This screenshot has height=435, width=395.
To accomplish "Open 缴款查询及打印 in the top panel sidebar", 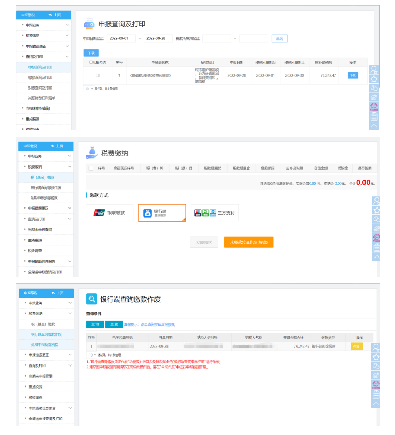I will 40,77.
